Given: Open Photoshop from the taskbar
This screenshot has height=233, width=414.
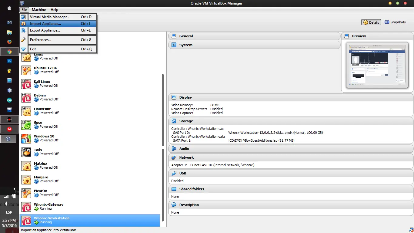Looking at the screenshot, I should [9, 61].
